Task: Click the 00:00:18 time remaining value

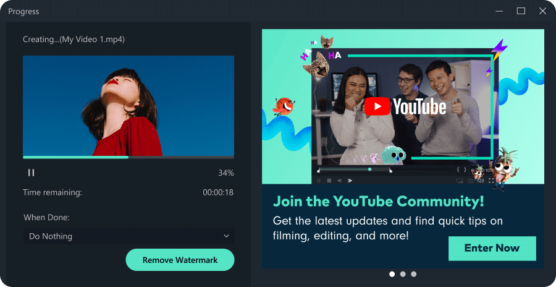Action: [218, 192]
